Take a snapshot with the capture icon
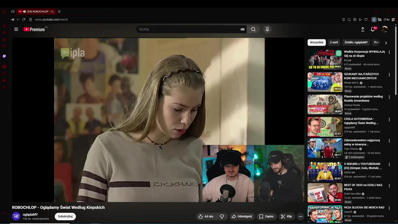 349,20
